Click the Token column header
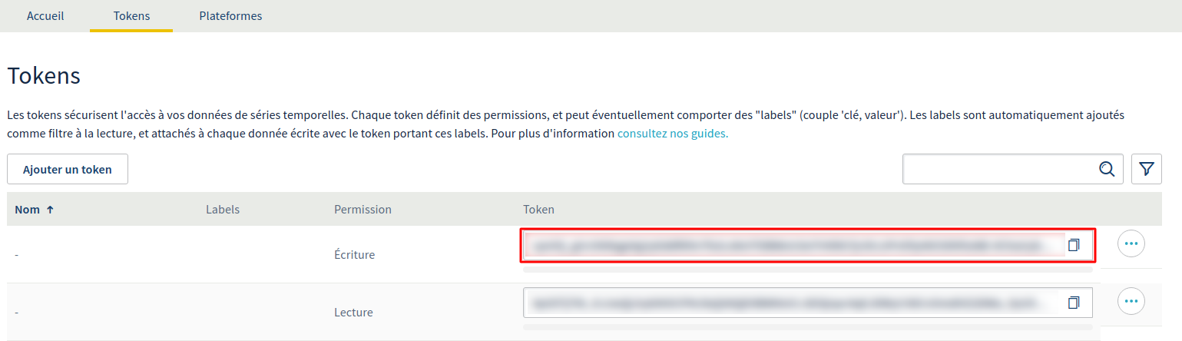Viewport: 1182px width, 341px height. click(x=538, y=210)
